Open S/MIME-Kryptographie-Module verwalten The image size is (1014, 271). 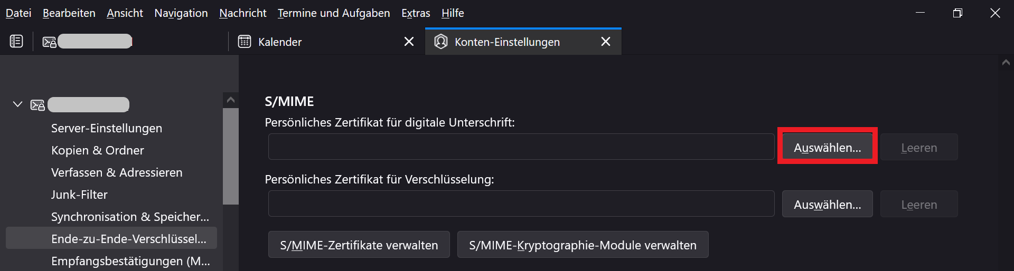point(583,245)
